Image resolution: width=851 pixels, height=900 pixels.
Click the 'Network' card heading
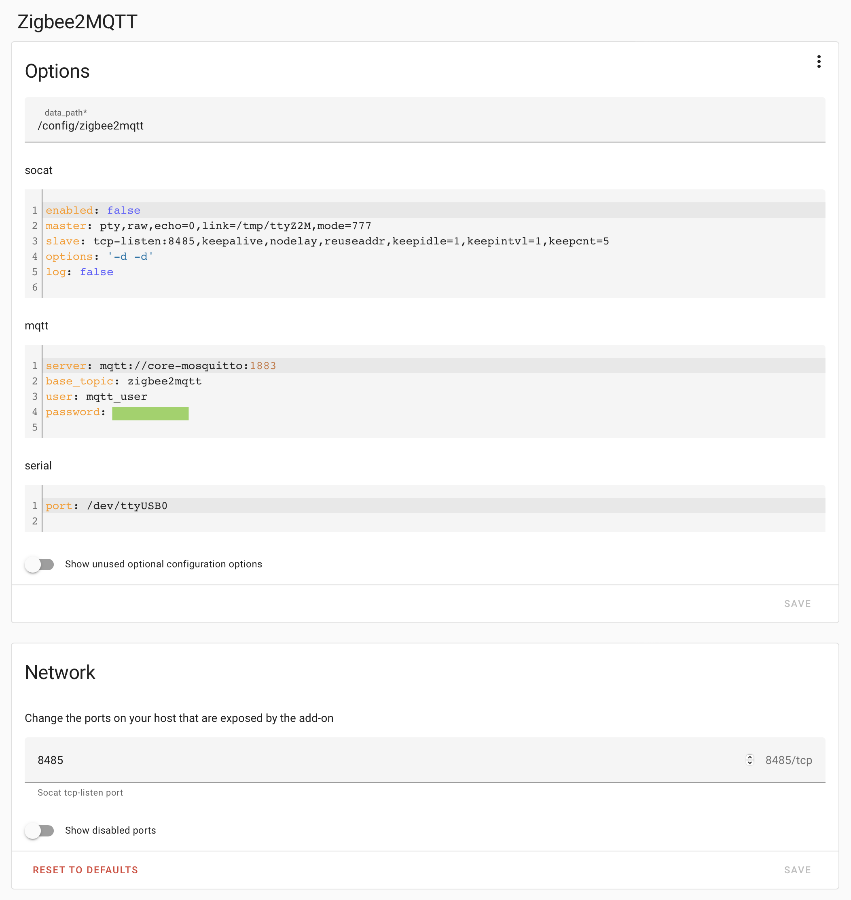(x=60, y=672)
